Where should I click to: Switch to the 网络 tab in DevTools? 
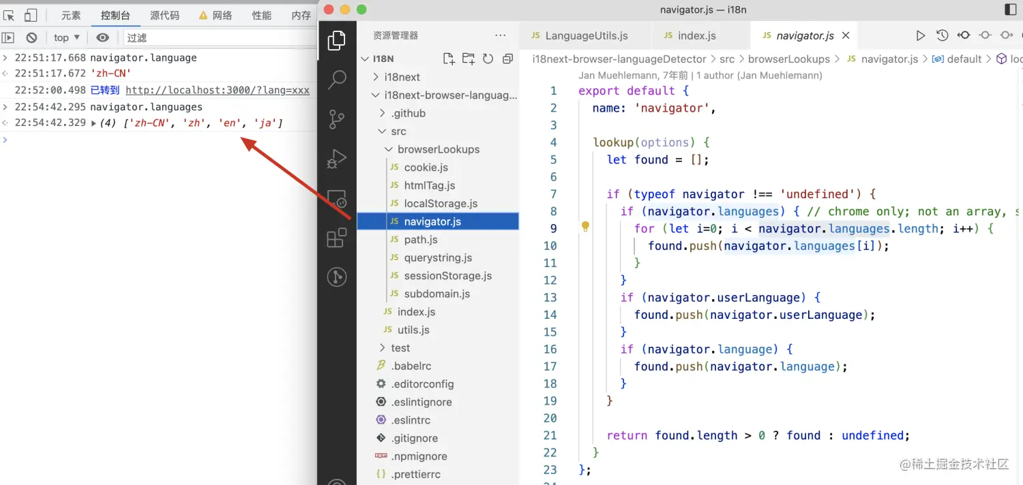point(216,15)
